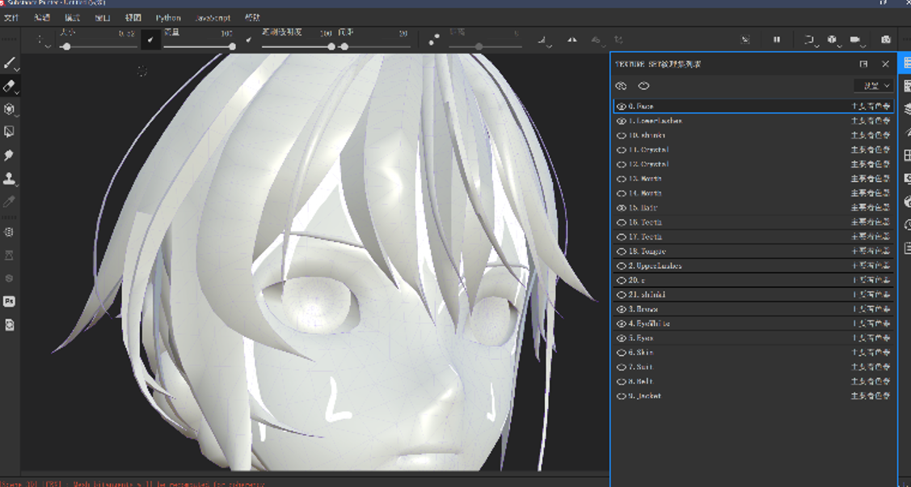Select the Clone stamp tool
The height and width of the screenshot is (487, 911).
point(10,179)
